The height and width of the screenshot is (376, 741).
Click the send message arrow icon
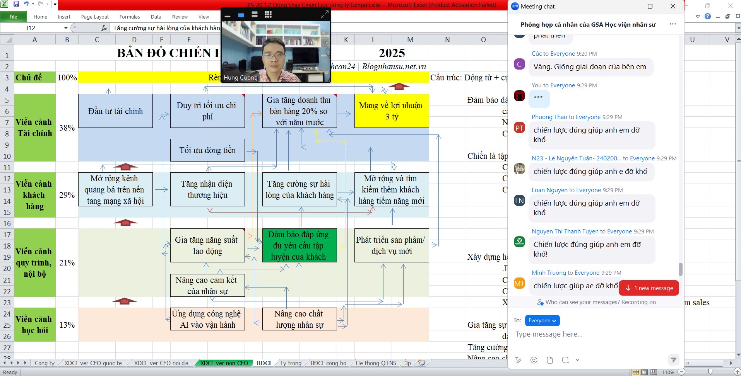click(673, 360)
